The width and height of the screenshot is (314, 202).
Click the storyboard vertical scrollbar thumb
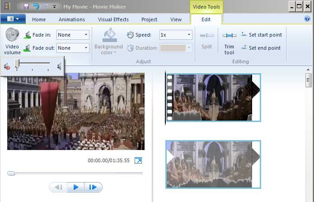tap(308, 80)
